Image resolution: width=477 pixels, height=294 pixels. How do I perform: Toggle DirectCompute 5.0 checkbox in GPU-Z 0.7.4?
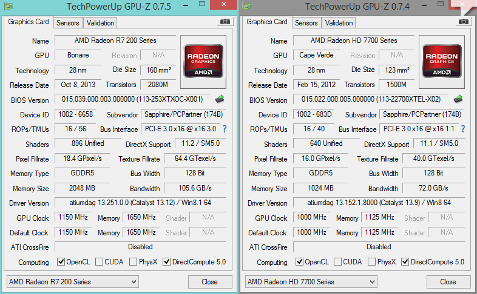pos(405,261)
